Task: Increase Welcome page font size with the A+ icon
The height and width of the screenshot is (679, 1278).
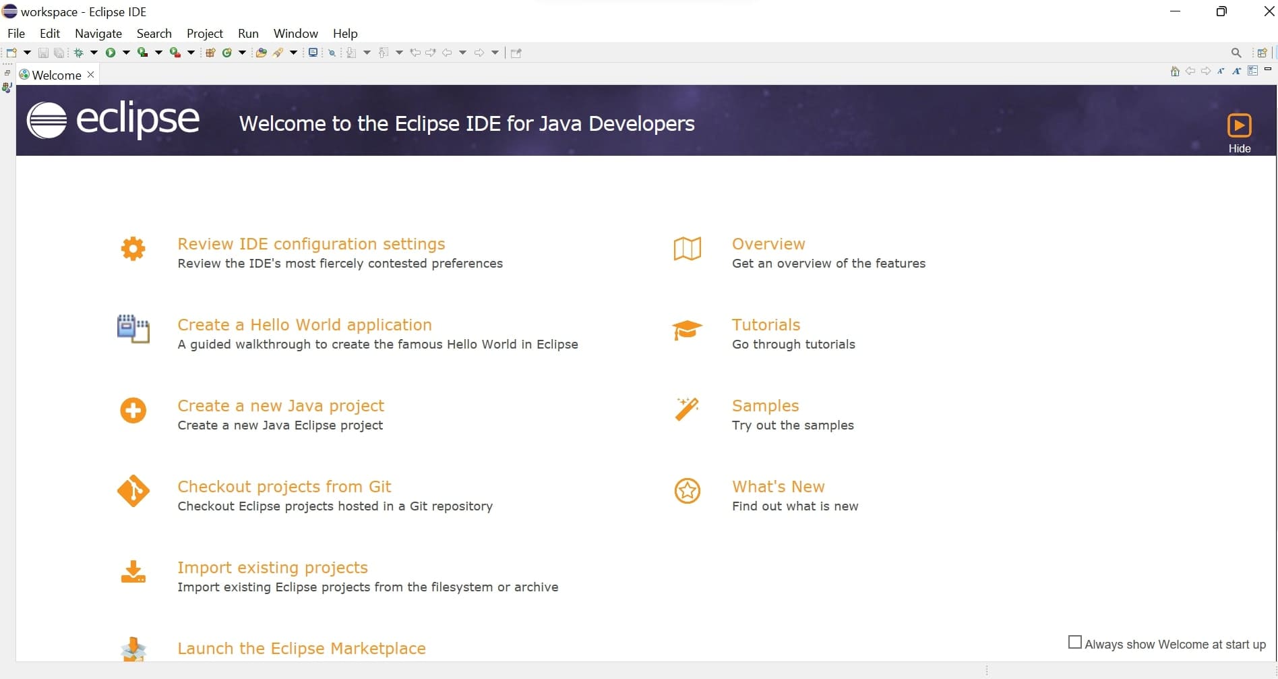Action: (1237, 71)
